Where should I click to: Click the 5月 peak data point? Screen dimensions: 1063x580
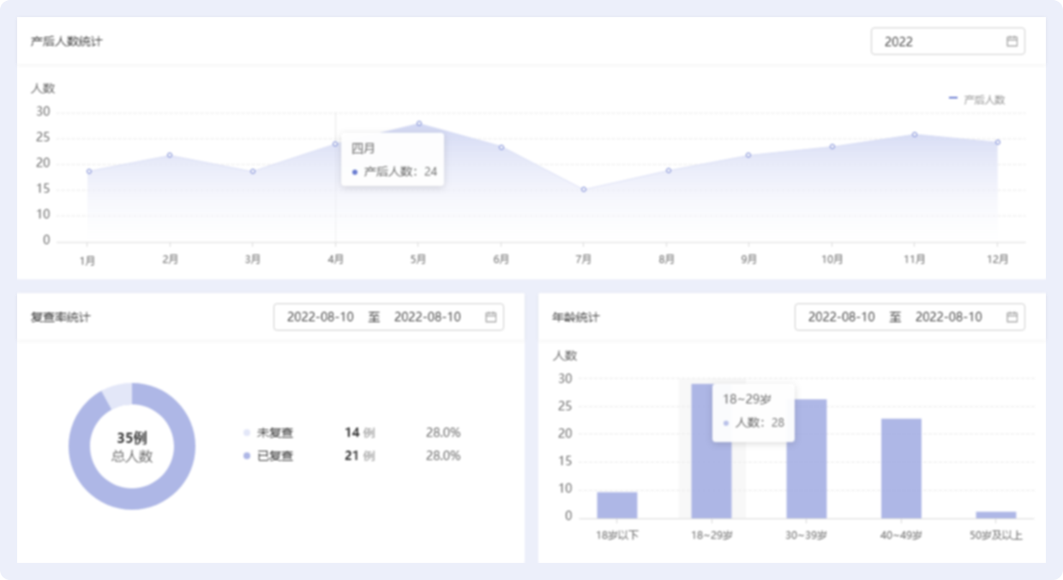tap(419, 123)
